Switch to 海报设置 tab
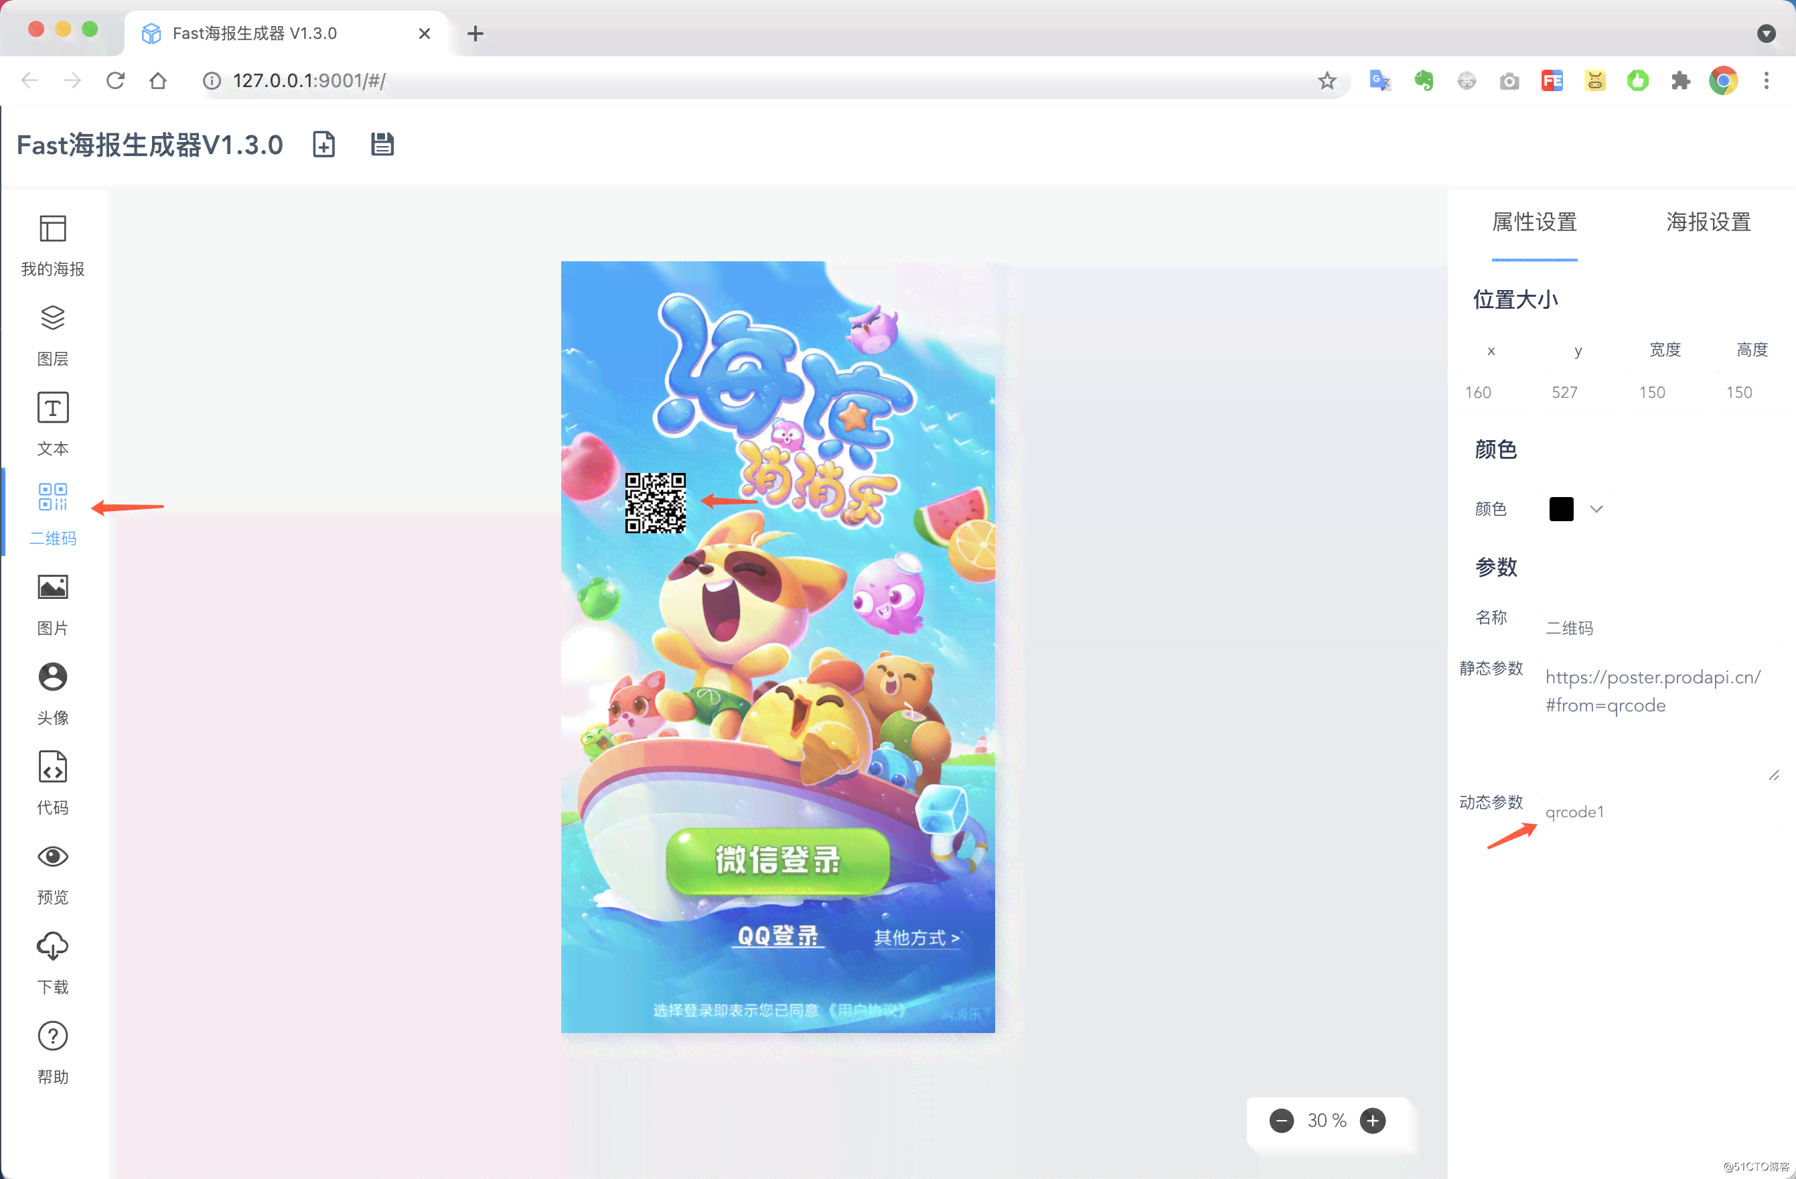This screenshot has width=1796, height=1179. 1708,222
